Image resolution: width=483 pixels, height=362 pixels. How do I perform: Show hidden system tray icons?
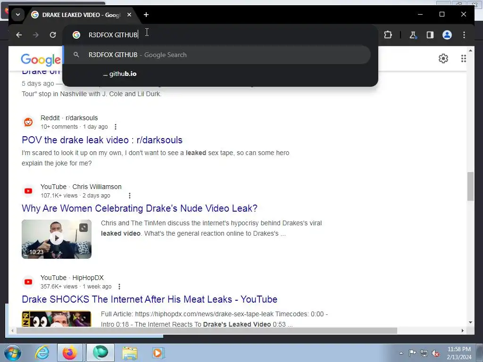401,353
